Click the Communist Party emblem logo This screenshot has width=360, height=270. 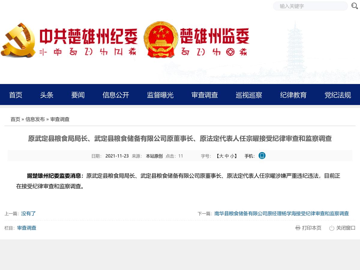(18, 40)
